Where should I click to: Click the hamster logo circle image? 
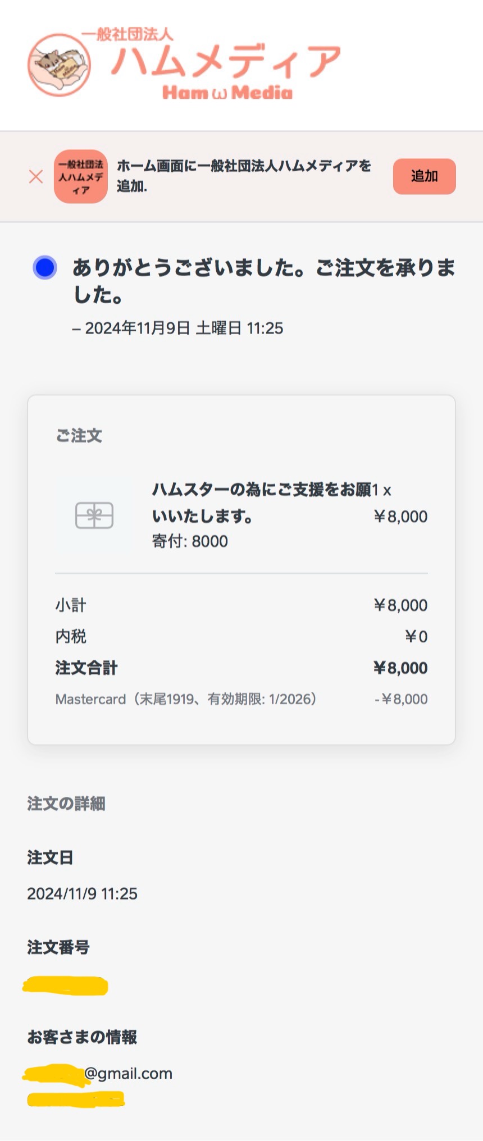(x=60, y=65)
